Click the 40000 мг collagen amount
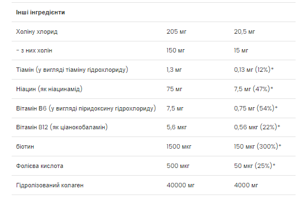 click(x=180, y=185)
